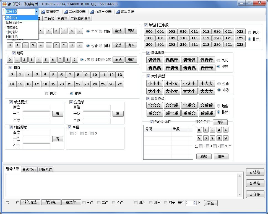This screenshot has height=214, width=268.
Task: Check AC值 option 2
Action: pos(82,134)
